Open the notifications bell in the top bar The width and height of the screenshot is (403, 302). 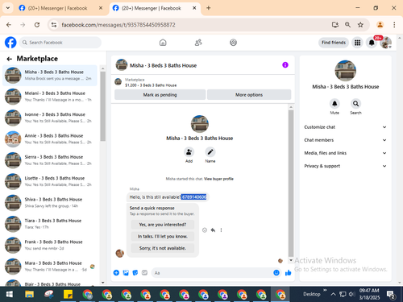coord(372,43)
